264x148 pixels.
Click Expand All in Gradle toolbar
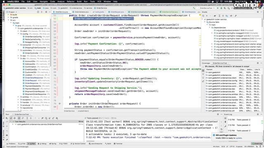219,16
